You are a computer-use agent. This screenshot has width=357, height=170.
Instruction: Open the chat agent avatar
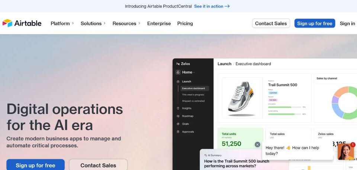[345, 151]
